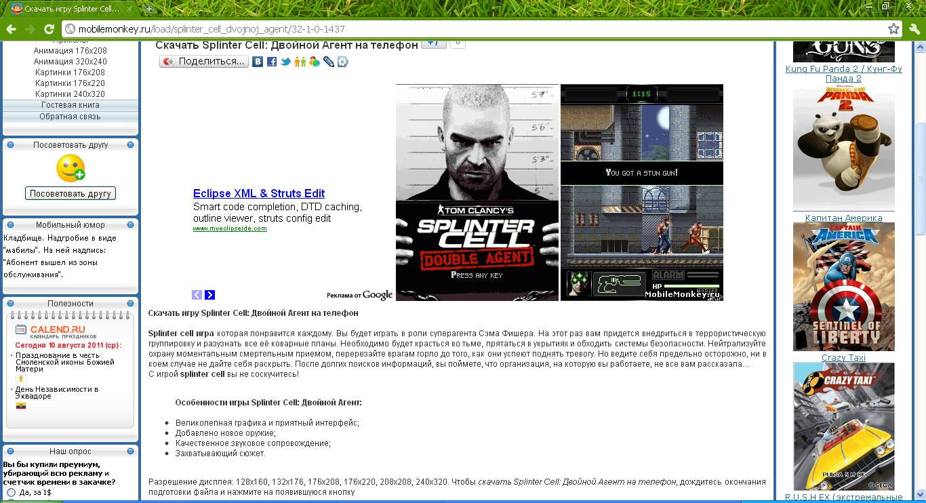
Task: Bookmark this page with the star icon
Action: coord(894,29)
